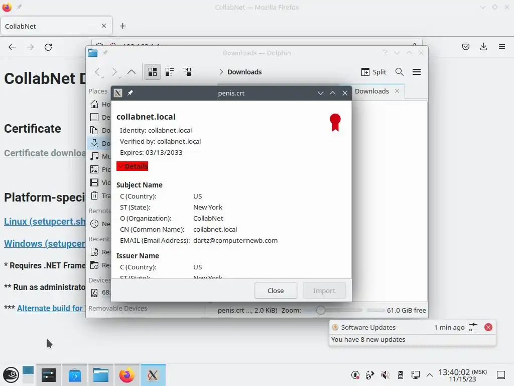Open Documents place in Dolphin sidebar

100,130
